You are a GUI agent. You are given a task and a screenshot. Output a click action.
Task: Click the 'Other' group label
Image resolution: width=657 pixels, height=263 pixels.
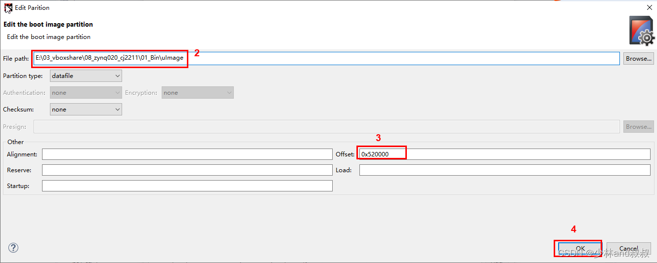[x=16, y=142]
